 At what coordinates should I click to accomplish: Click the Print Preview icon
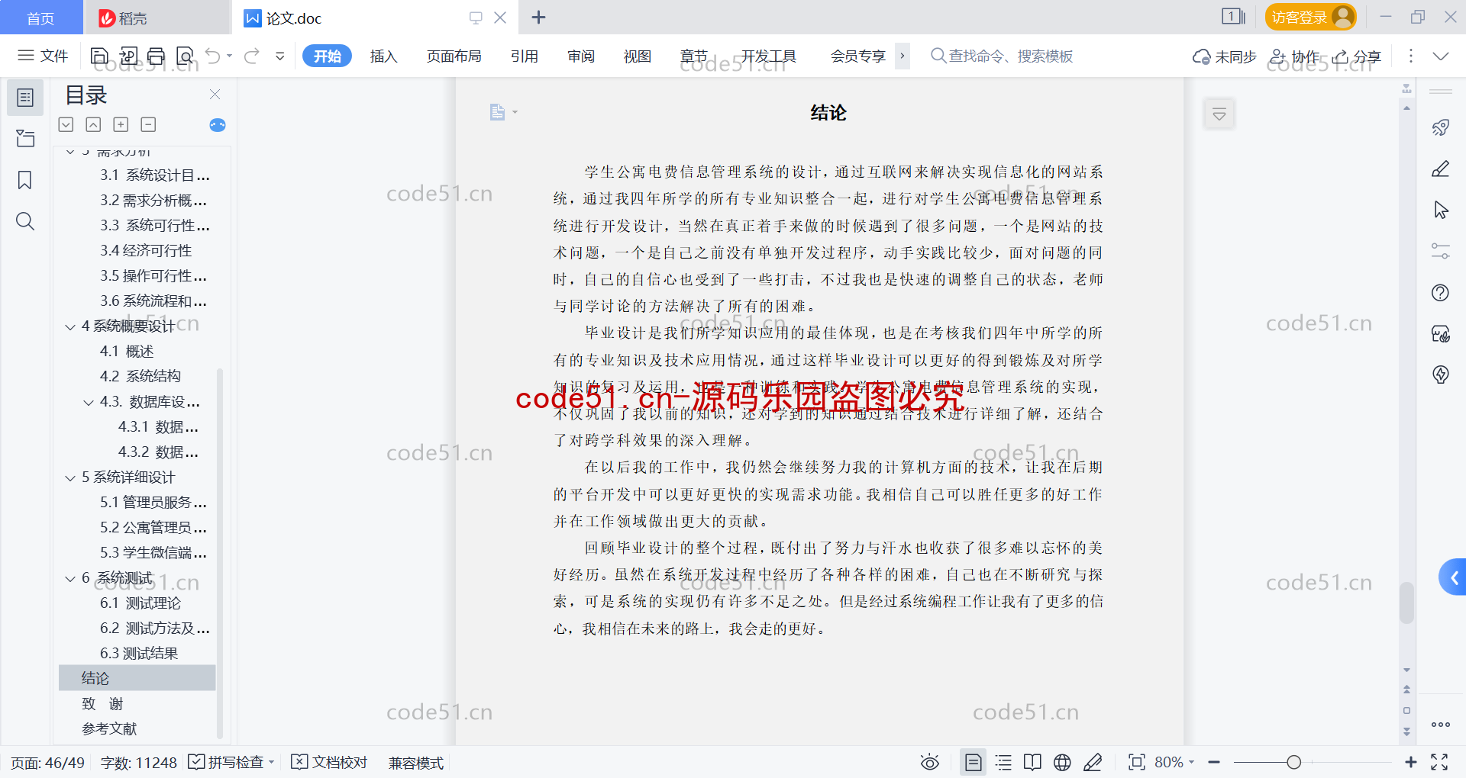click(185, 56)
